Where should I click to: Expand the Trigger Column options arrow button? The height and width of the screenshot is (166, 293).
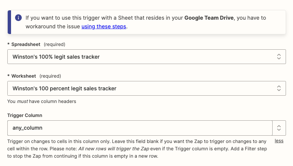tap(279, 128)
